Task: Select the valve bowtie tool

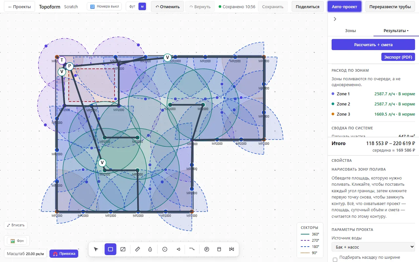Action: [x=232, y=249]
